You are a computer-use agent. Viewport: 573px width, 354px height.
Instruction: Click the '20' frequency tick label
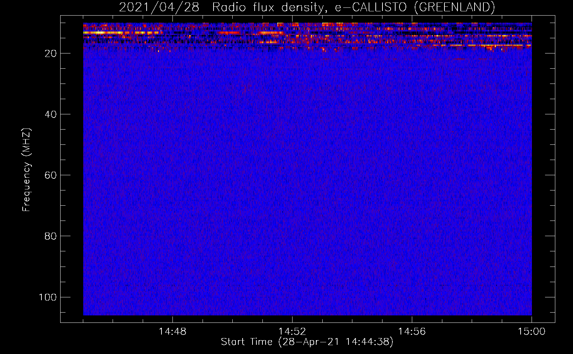coord(51,53)
